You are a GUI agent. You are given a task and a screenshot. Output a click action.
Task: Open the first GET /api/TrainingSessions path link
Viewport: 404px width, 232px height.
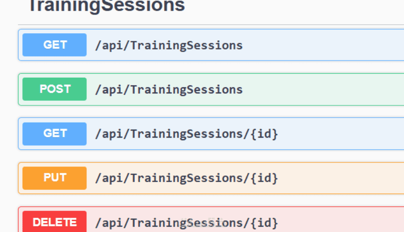click(x=169, y=45)
